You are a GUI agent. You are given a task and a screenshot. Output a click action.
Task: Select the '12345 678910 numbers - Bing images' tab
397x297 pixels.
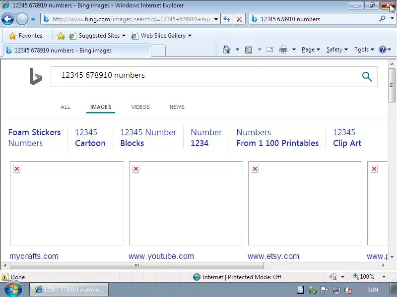click(77, 50)
